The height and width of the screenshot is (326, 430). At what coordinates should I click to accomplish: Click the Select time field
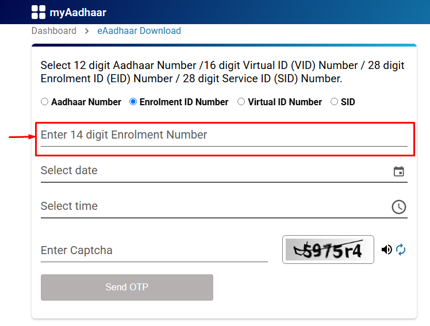point(213,206)
